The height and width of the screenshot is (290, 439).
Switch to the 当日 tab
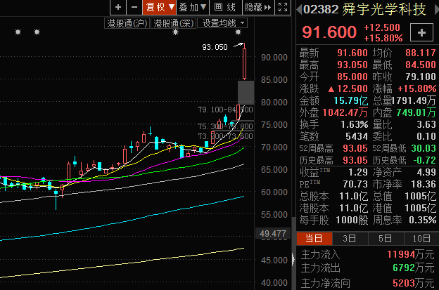(315, 238)
